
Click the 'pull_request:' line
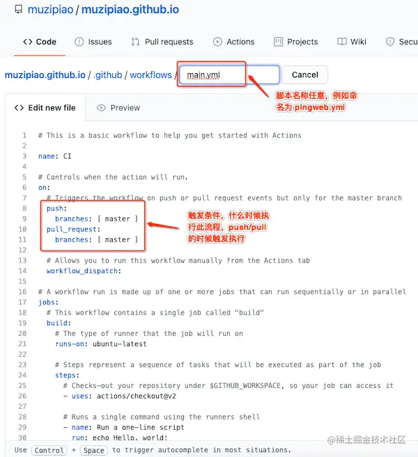73,229
